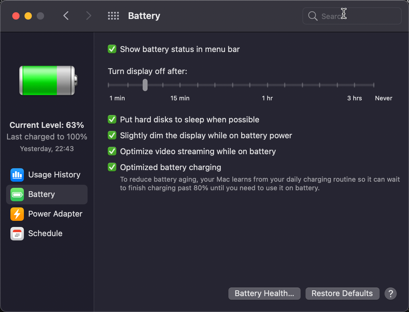The image size is (409, 312).
Task: Click the Battery Health... button
Action: pos(264,293)
